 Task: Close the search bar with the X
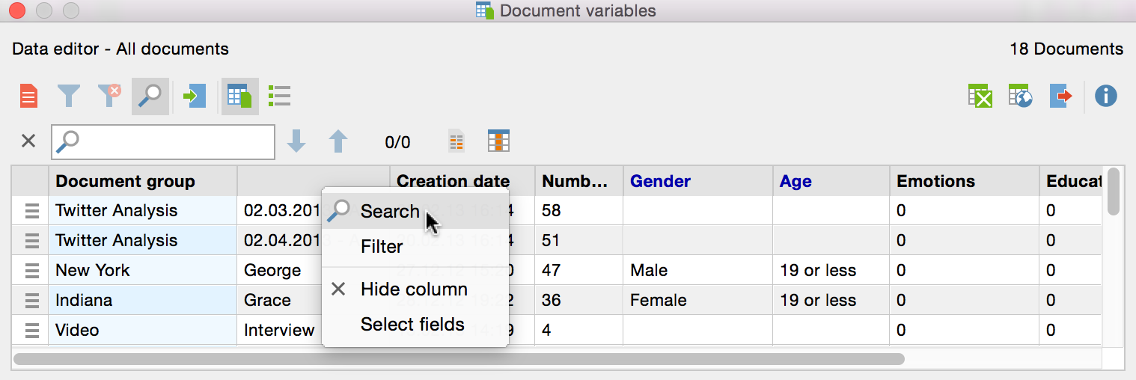(28, 141)
